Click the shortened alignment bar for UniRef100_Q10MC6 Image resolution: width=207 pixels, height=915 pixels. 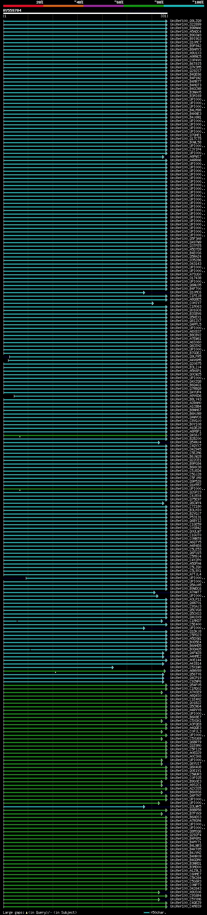[74, 292]
